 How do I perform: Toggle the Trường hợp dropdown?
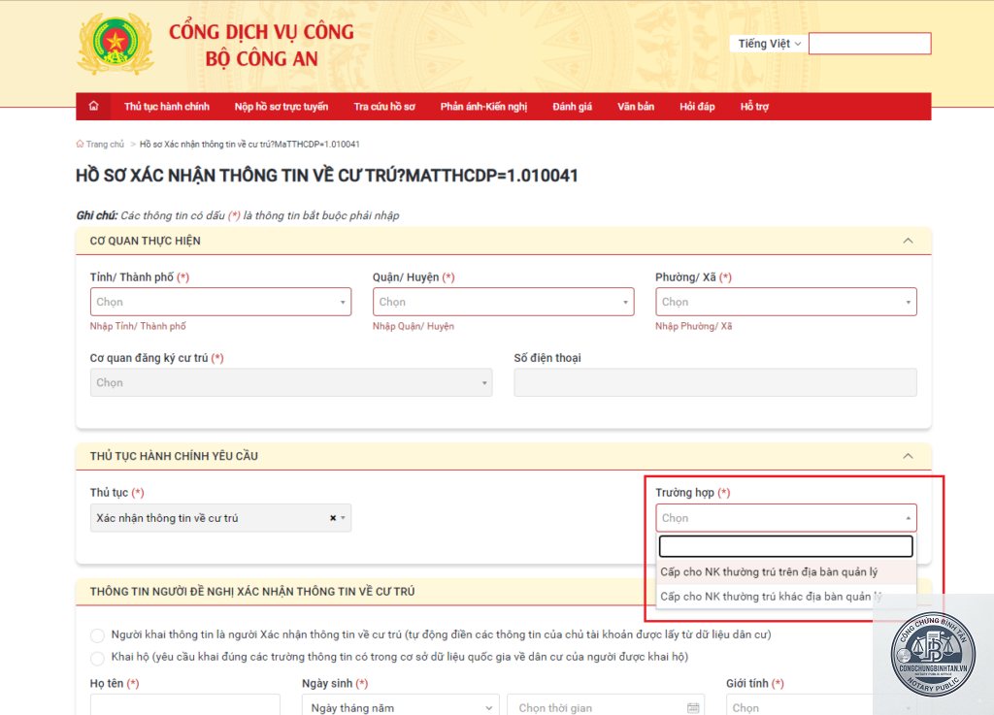tap(786, 518)
